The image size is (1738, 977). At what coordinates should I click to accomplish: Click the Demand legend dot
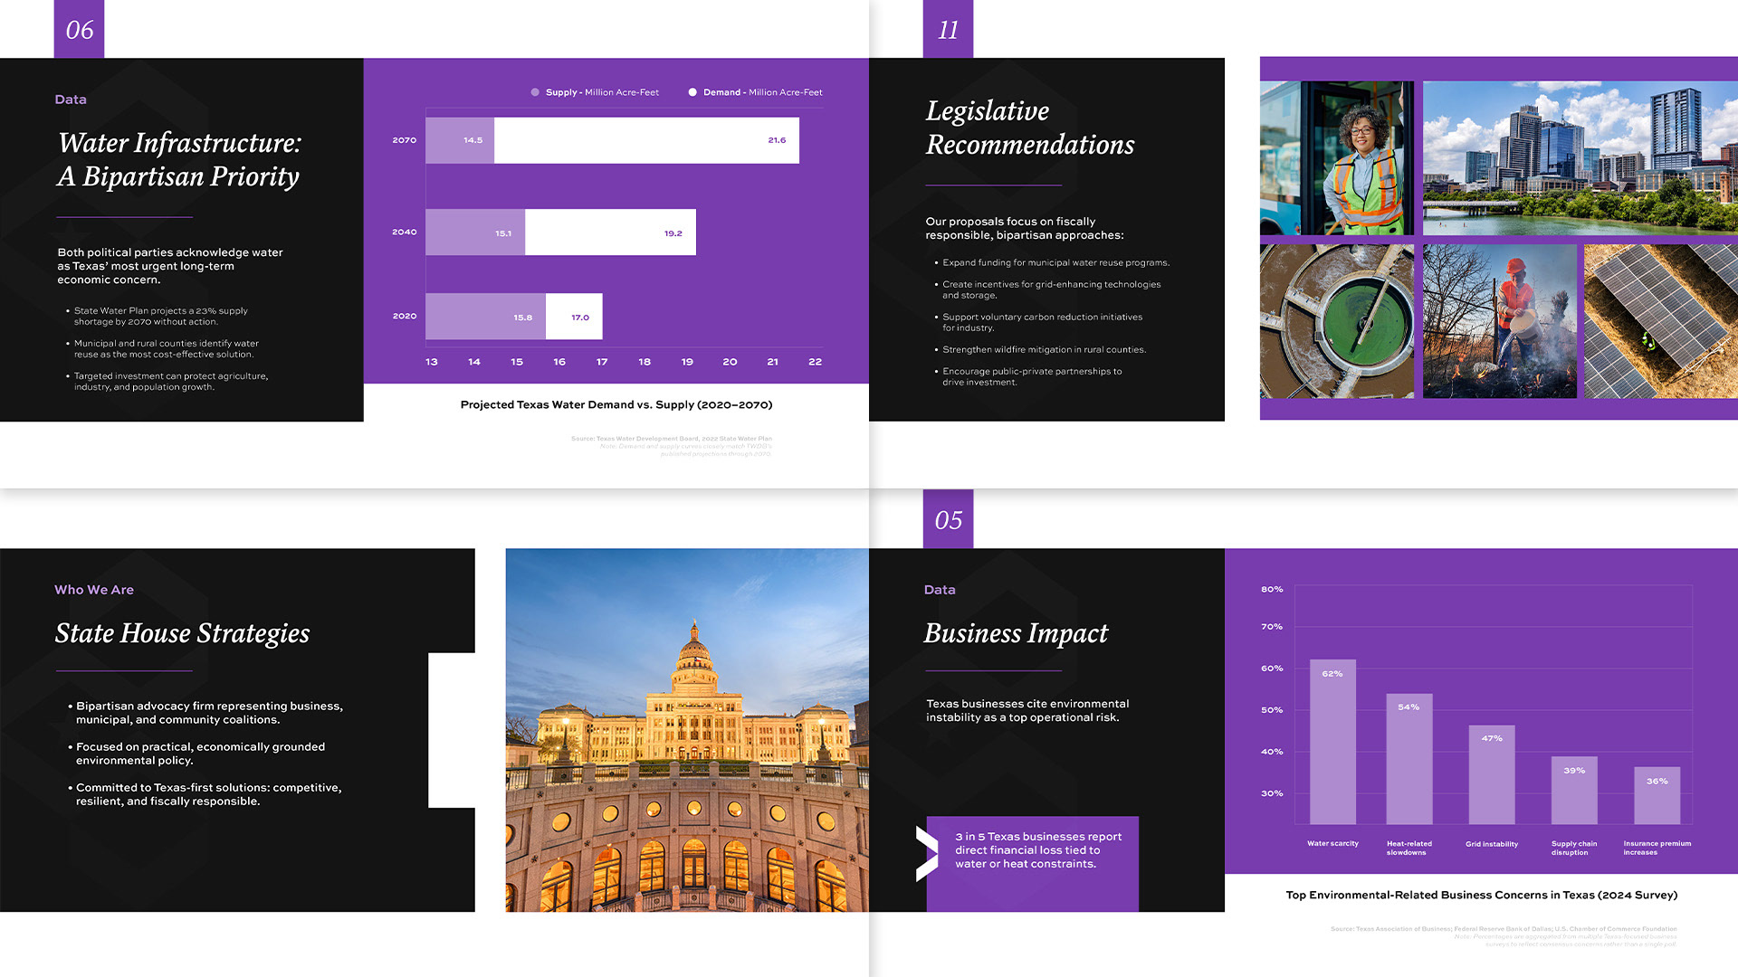coord(692,92)
